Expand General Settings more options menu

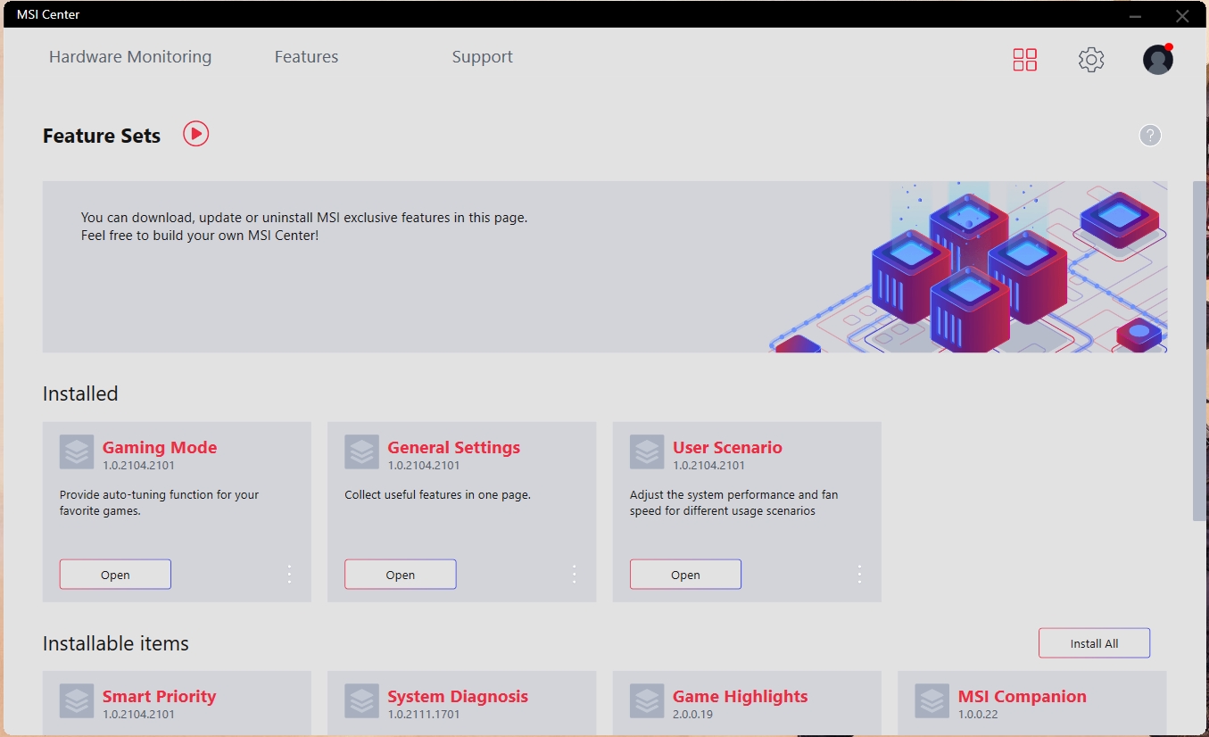[x=575, y=574]
